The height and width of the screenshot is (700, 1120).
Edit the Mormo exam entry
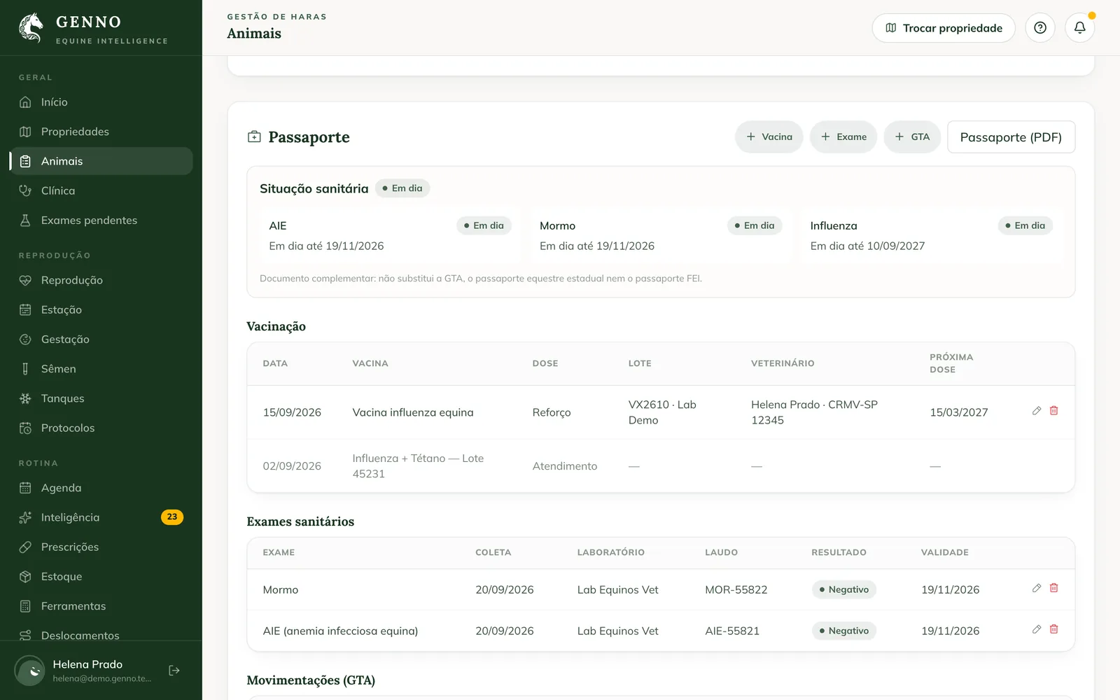pyautogui.click(x=1037, y=588)
